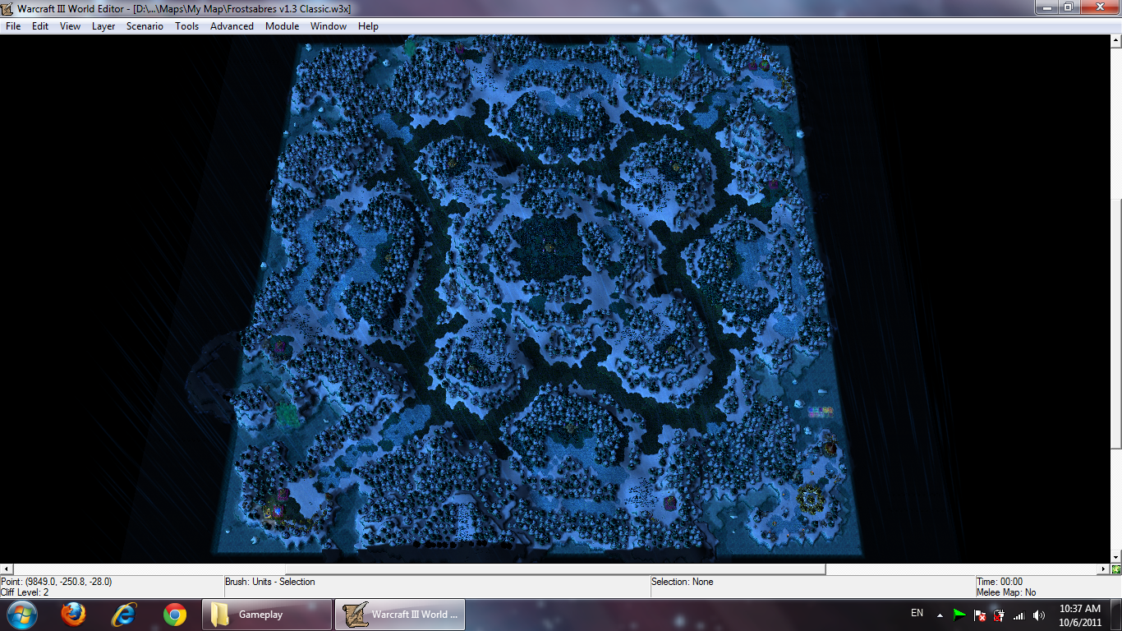Viewport: 1122px width, 631px height.
Task: Click the green flag tray icon
Action: (959, 615)
